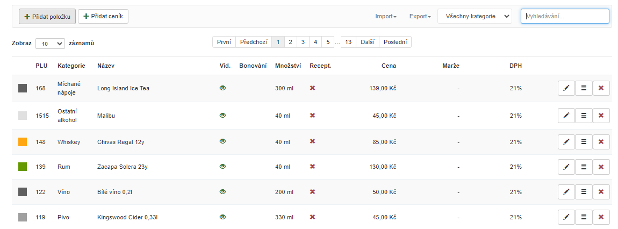
Task: Click orange color swatch for Whiskey row
Action: [x=23, y=142]
